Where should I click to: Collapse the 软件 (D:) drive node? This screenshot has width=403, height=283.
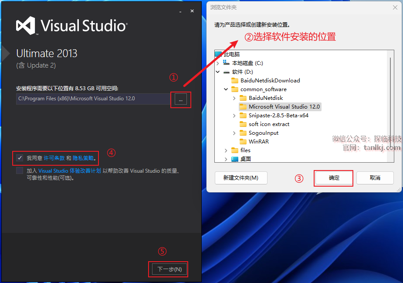click(218, 72)
